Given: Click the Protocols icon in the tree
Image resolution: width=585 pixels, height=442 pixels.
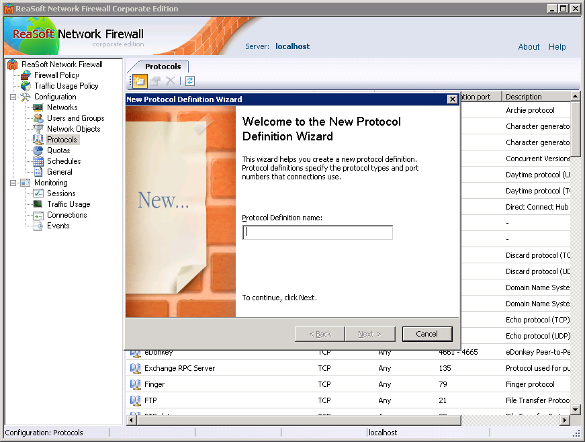Looking at the screenshot, I should [x=38, y=140].
